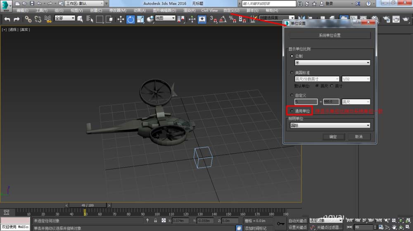Open the 修改器(M) menu

coord(118,10)
